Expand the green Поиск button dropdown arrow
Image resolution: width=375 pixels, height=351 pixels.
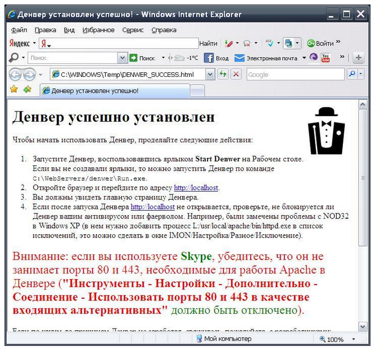(163, 58)
